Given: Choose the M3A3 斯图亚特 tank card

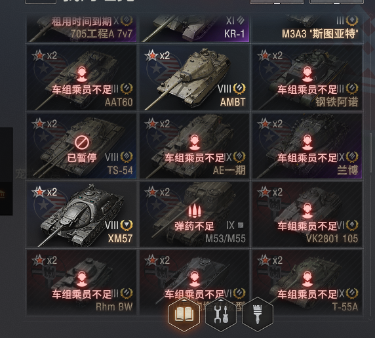Looking at the screenshot, I should pyautogui.click(x=307, y=29).
